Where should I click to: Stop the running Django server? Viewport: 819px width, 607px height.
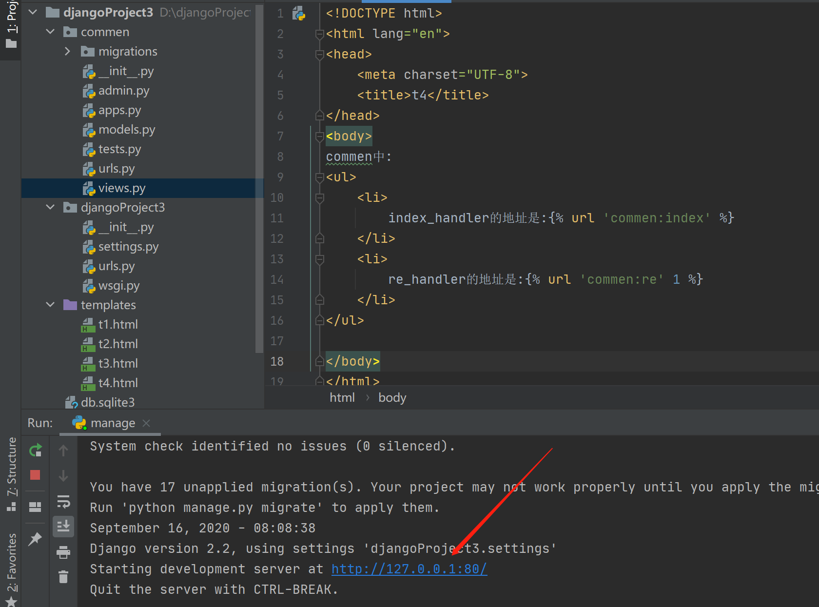pos(35,475)
